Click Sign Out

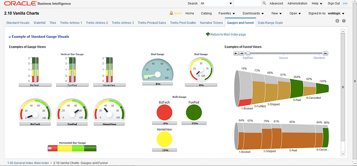tap(334, 4)
